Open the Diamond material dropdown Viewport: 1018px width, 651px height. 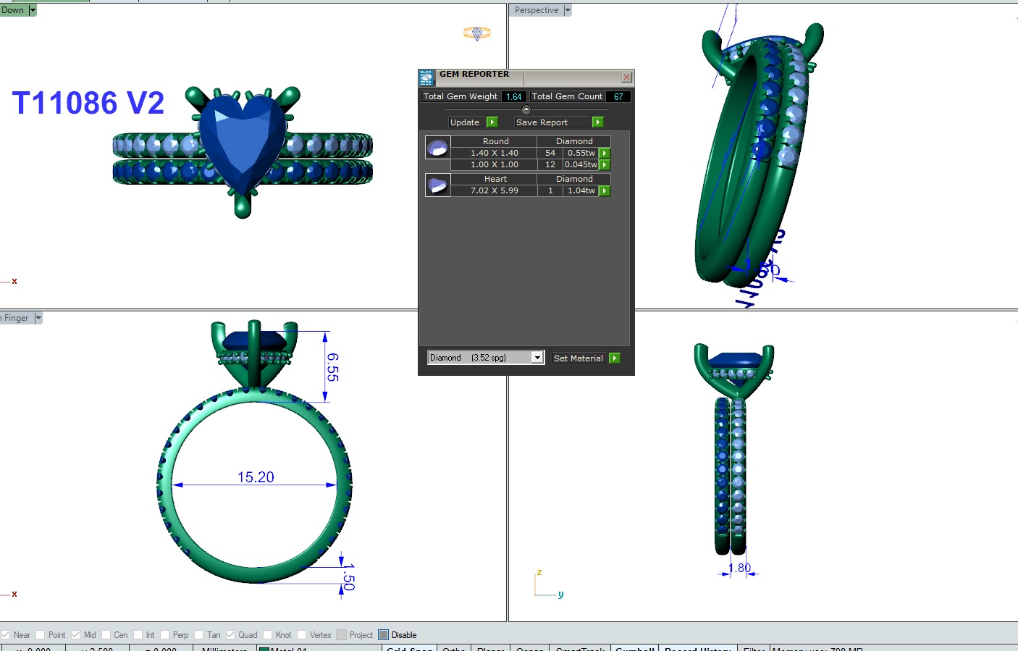point(537,358)
